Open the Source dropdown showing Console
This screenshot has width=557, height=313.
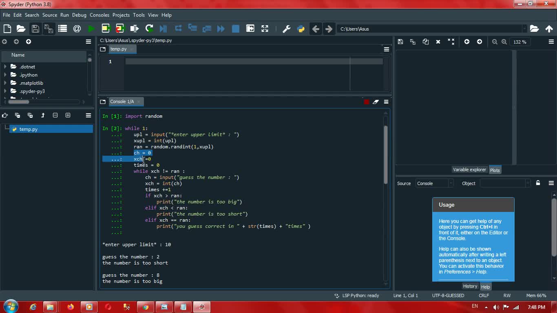click(x=434, y=183)
